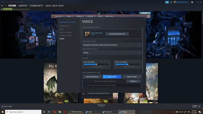Click the taskbar clock and date
The height and width of the screenshot is (114, 203).
(194, 112)
